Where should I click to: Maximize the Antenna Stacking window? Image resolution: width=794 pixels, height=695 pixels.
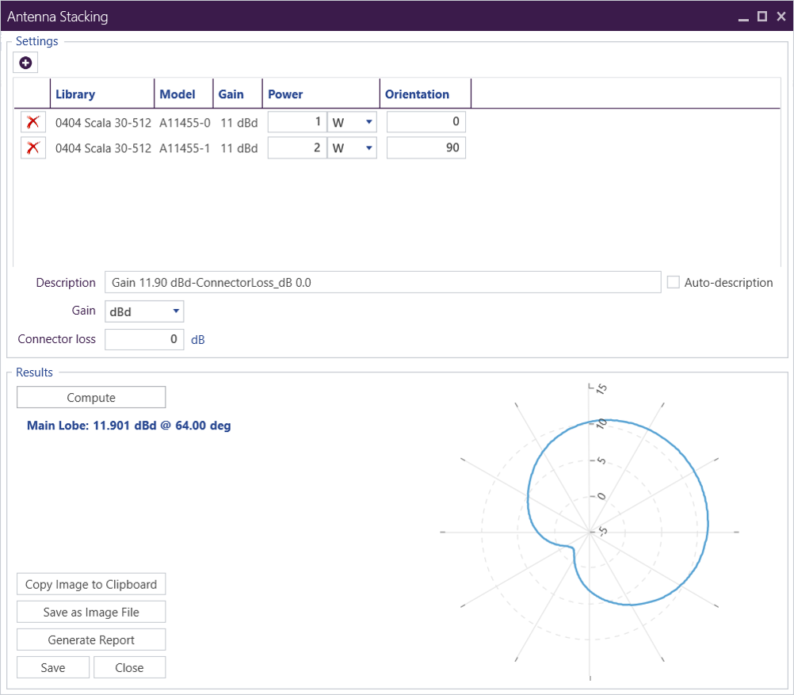762,17
